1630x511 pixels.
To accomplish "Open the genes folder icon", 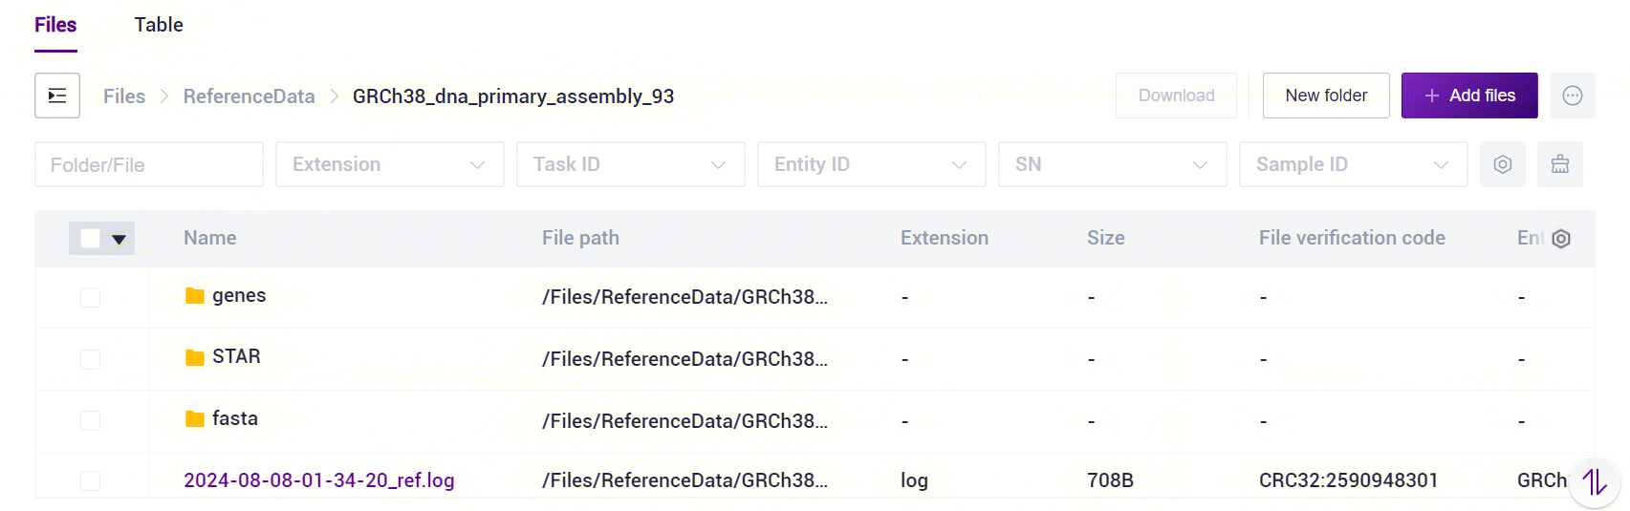I will click(195, 296).
